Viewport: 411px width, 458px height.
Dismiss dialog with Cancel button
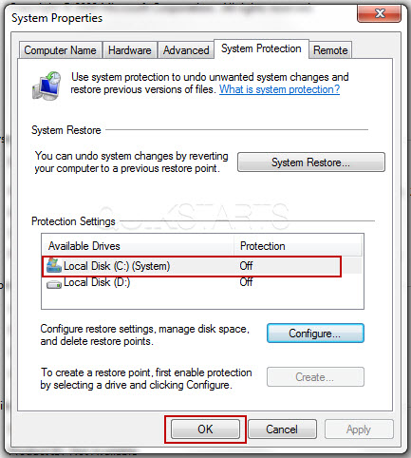pyautogui.click(x=282, y=429)
